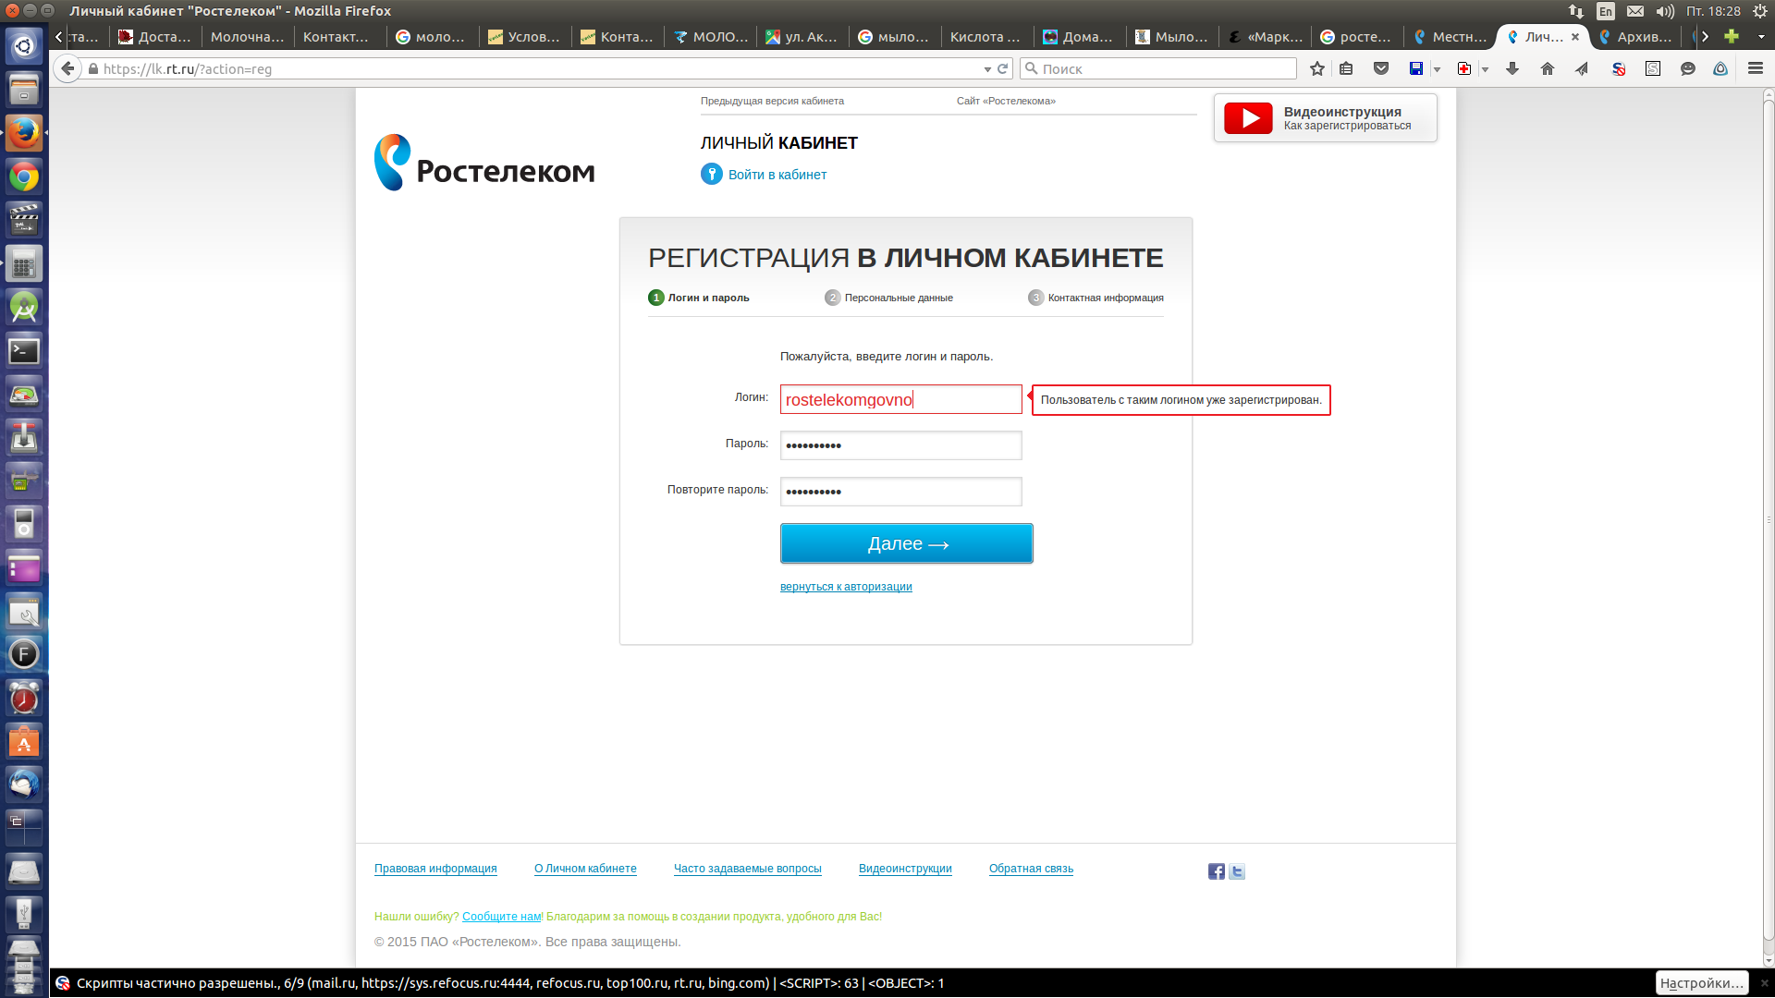Open the Downloads arrow icon
This screenshot has height=998, width=1775.
pos(1512,68)
